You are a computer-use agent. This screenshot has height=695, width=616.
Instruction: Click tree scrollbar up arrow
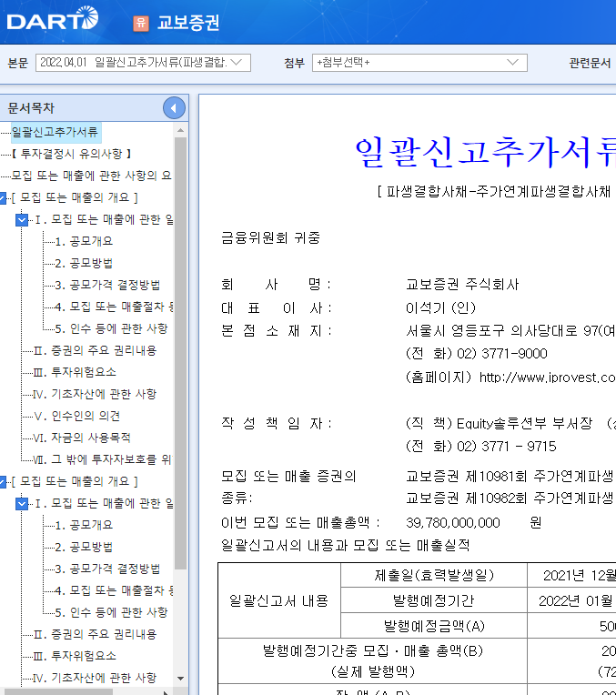coord(180,130)
